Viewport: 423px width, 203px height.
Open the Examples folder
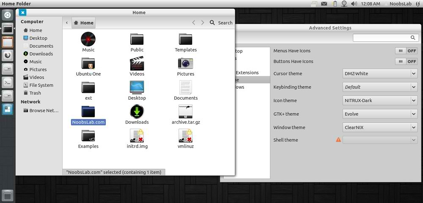(x=88, y=136)
